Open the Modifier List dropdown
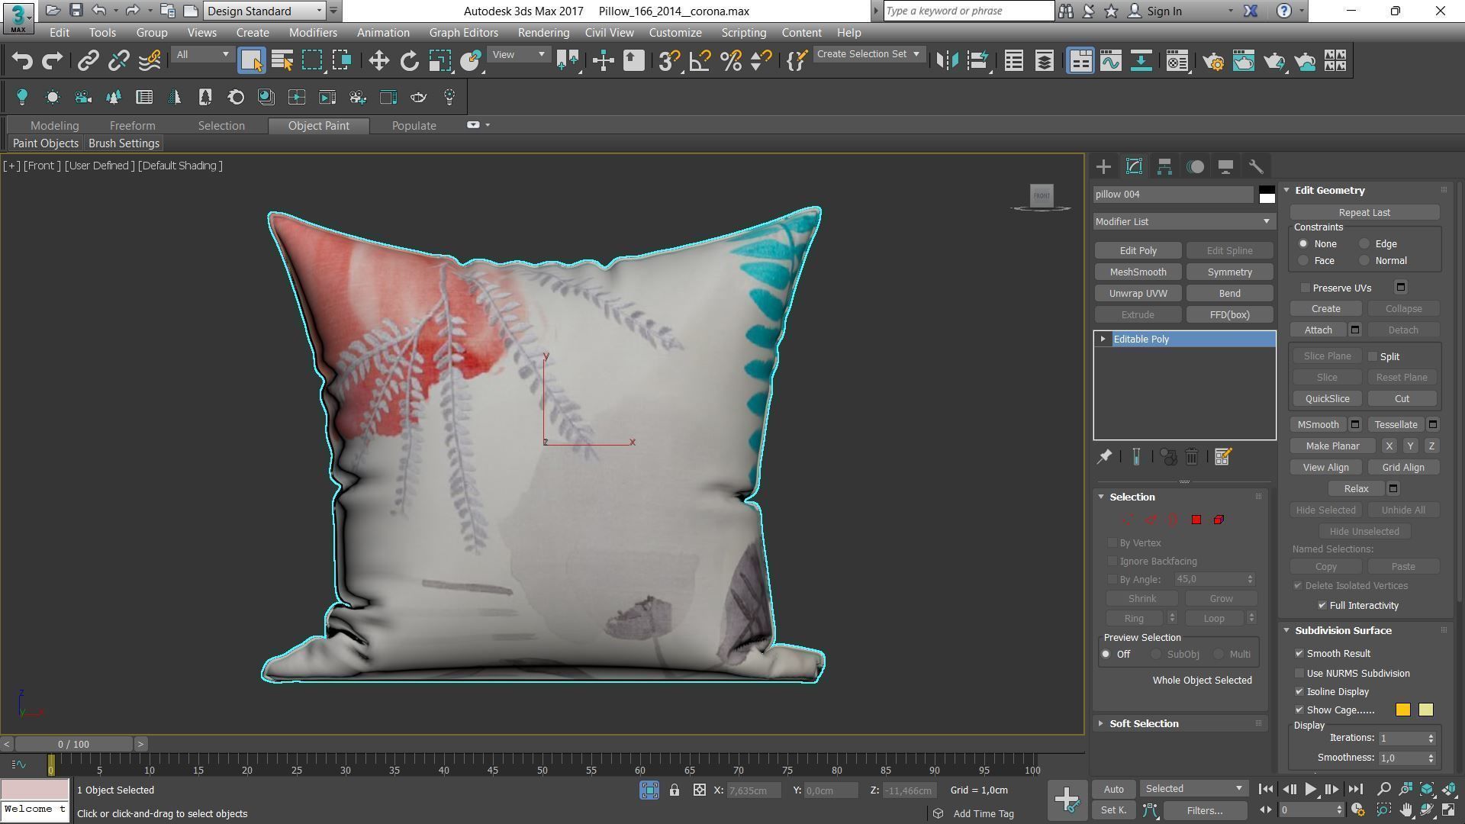Screen dimensions: 1465x824 [x=1184, y=221]
